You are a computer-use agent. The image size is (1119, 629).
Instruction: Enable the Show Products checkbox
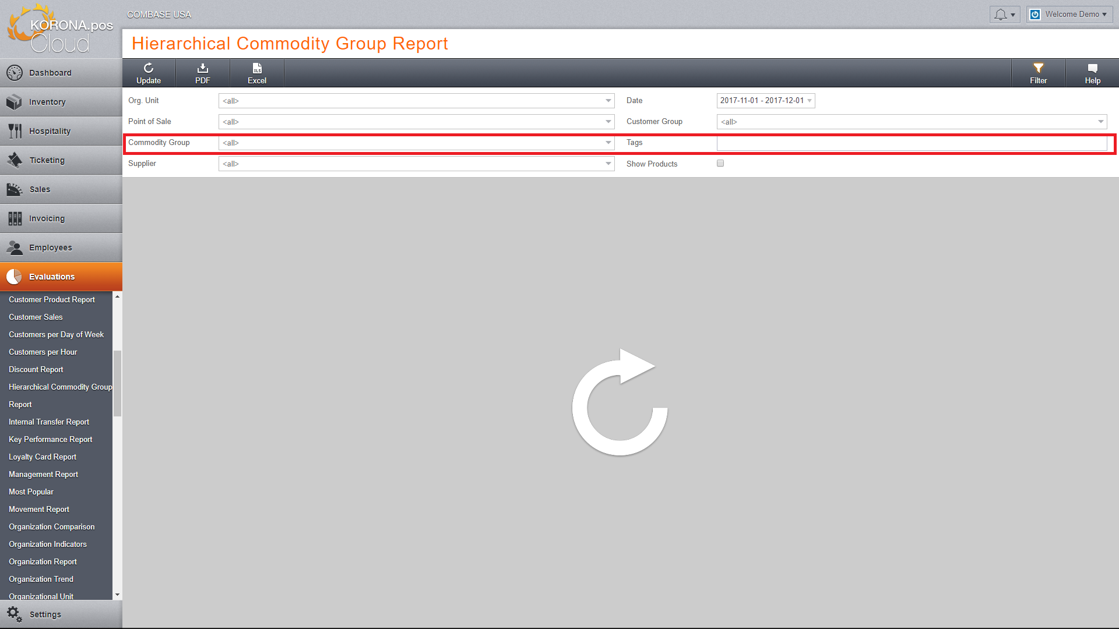(720, 164)
